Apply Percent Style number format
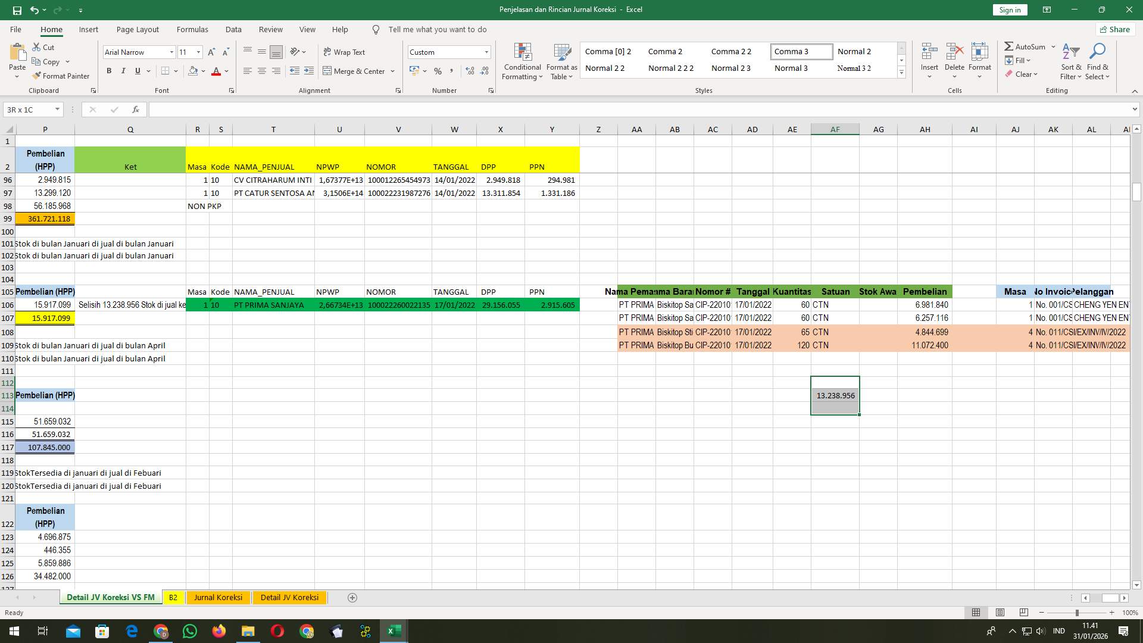 [x=438, y=71]
